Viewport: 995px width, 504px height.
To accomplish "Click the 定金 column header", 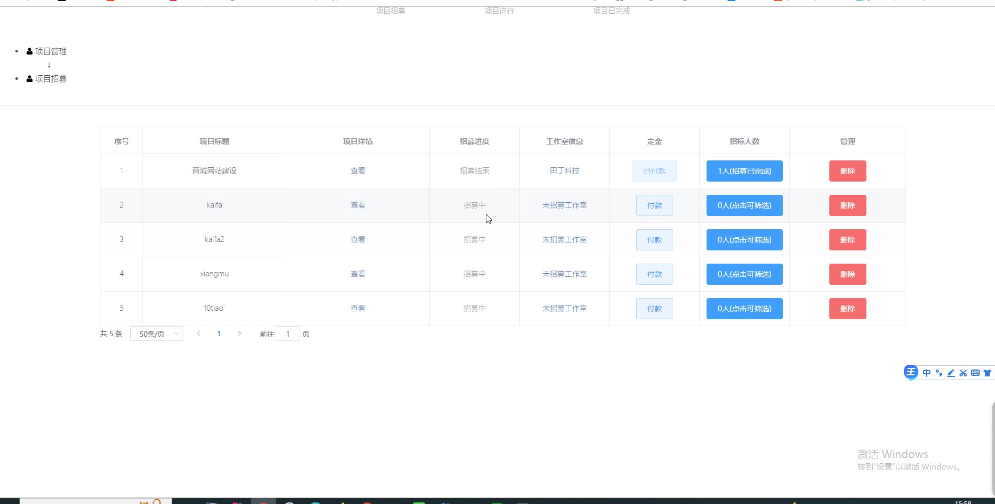I will (x=655, y=141).
